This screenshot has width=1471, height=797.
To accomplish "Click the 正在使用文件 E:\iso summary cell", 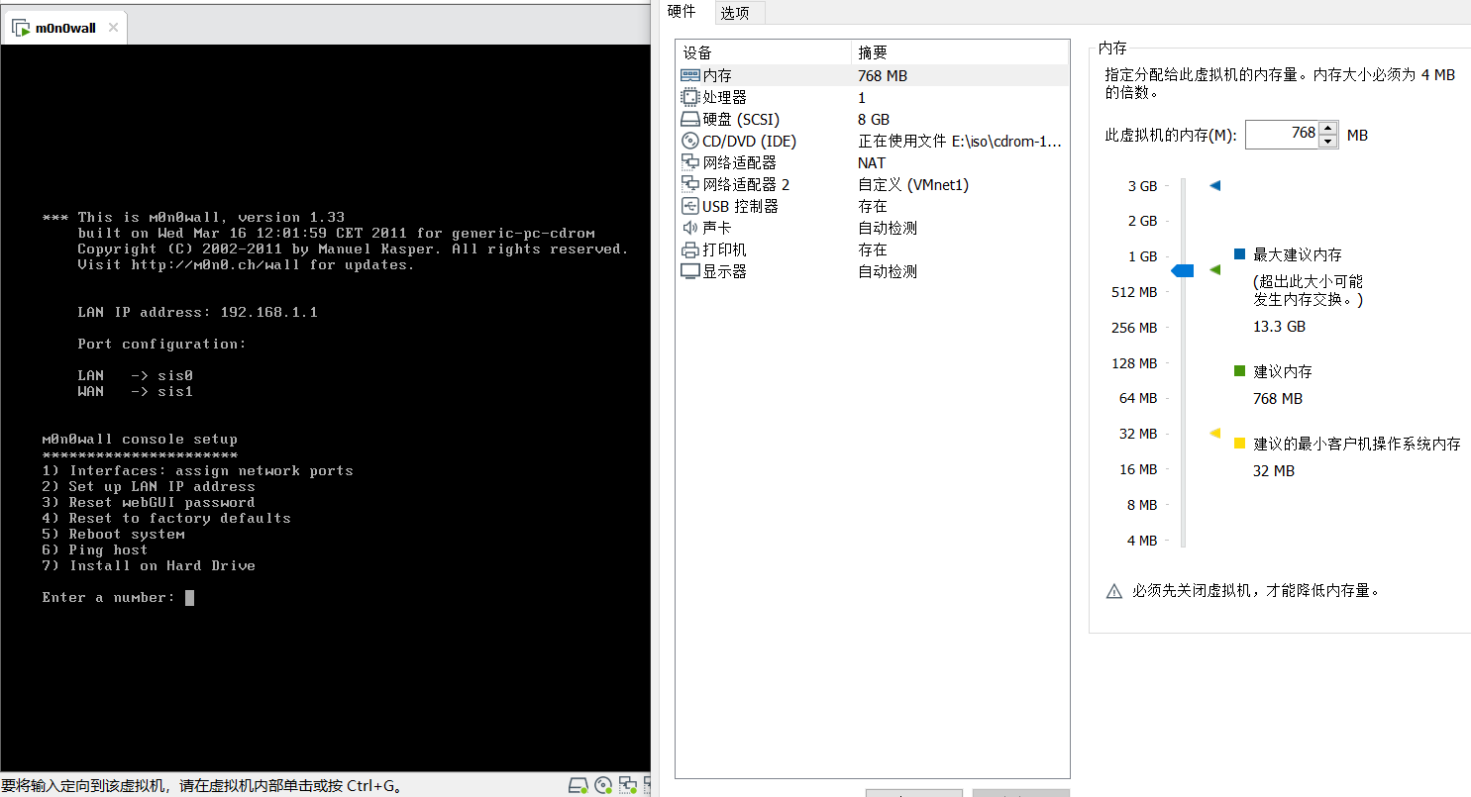I will tap(959, 141).
